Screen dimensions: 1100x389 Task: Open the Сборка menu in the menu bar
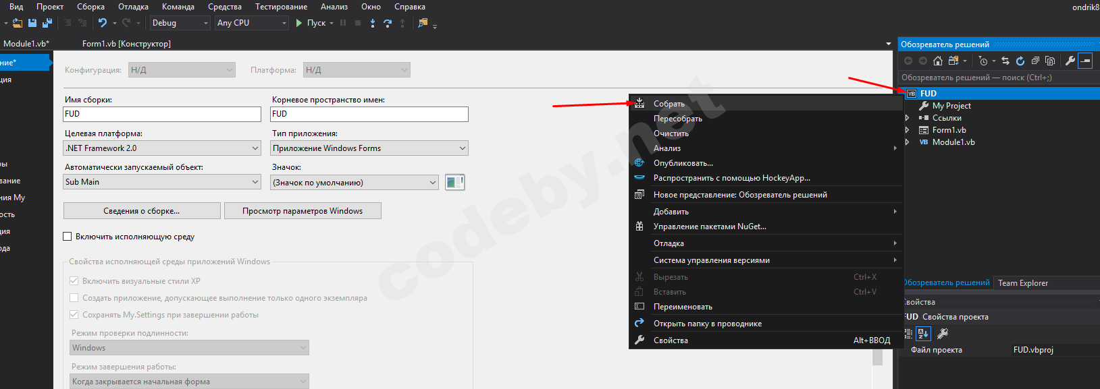point(90,7)
